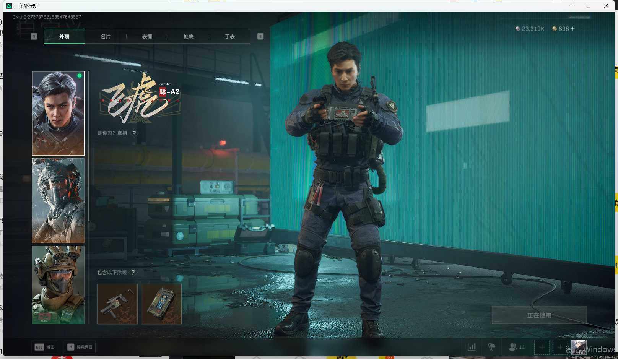618x359 pixels.
Task: Minimize the 三角洲行动 window
Action: coord(571,6)
